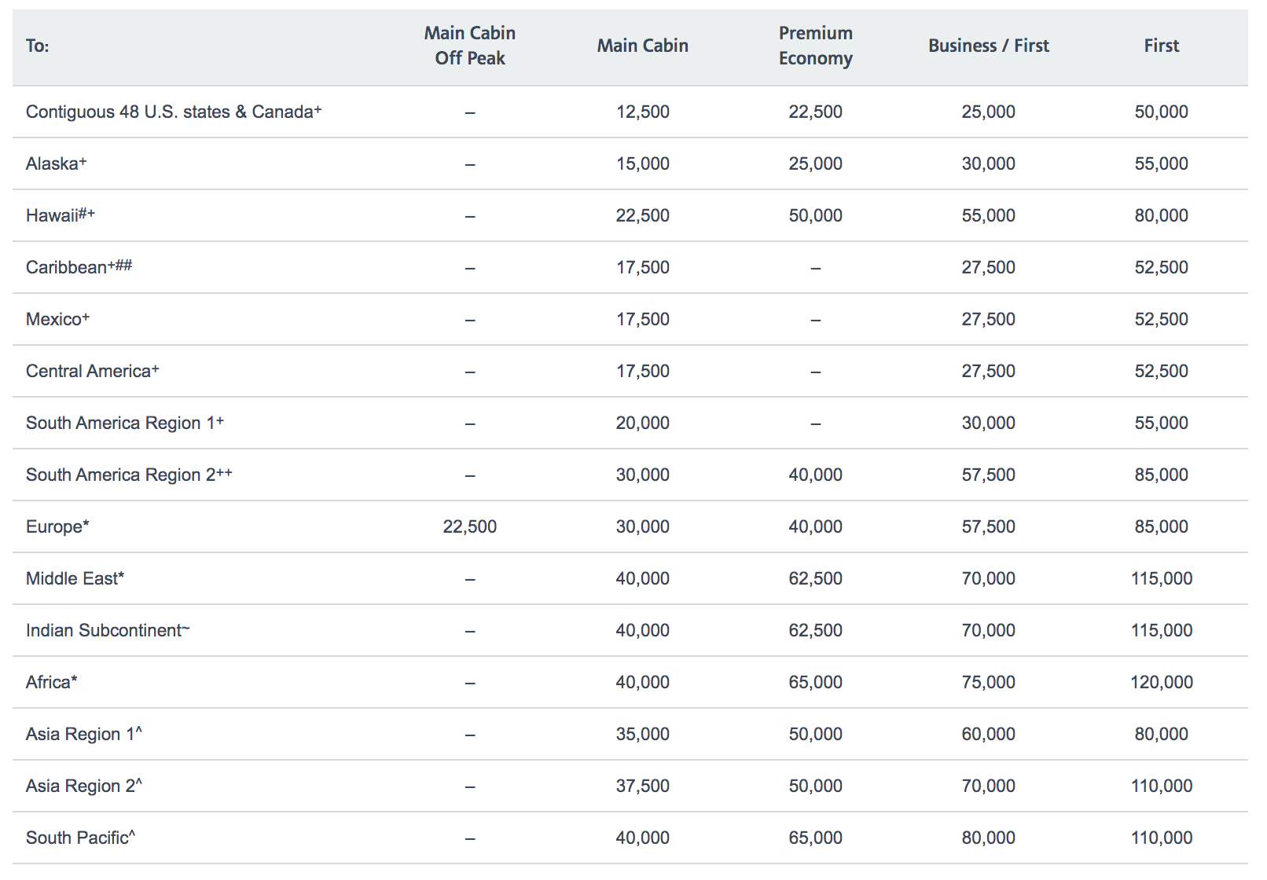The height and width of the screenshot is (880, 1267).
Task: Click the 'Main Cabin' column header
Action: [642, 46]
